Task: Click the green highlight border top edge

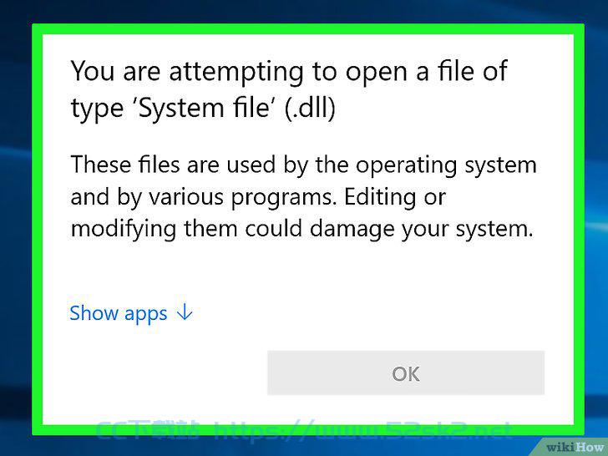Action: tap(308, 29)
